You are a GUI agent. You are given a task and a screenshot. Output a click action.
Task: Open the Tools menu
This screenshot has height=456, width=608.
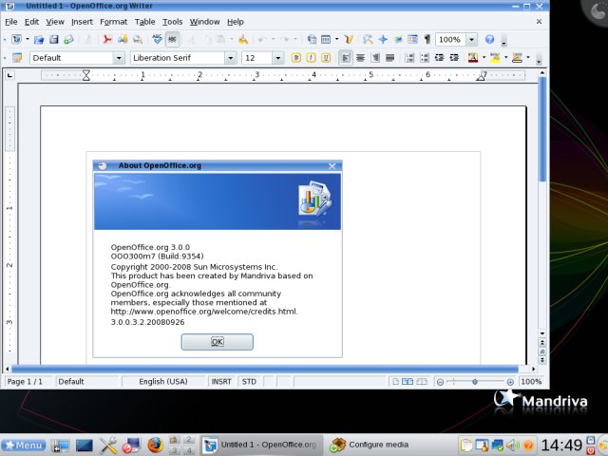(x=172, y=22)
